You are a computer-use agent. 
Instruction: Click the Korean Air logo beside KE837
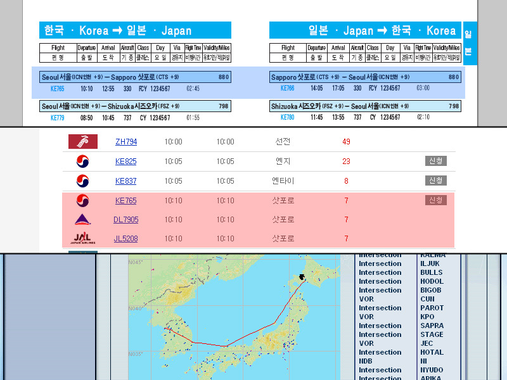(x=82, y=181)
